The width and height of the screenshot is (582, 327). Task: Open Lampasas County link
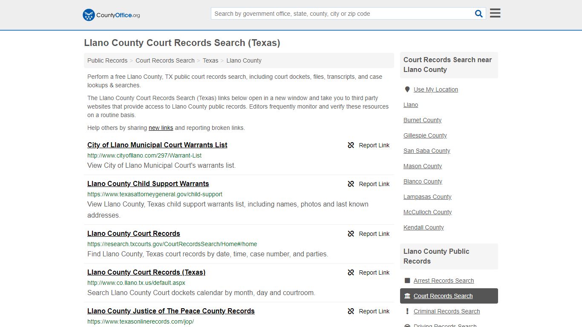point(427,197)
